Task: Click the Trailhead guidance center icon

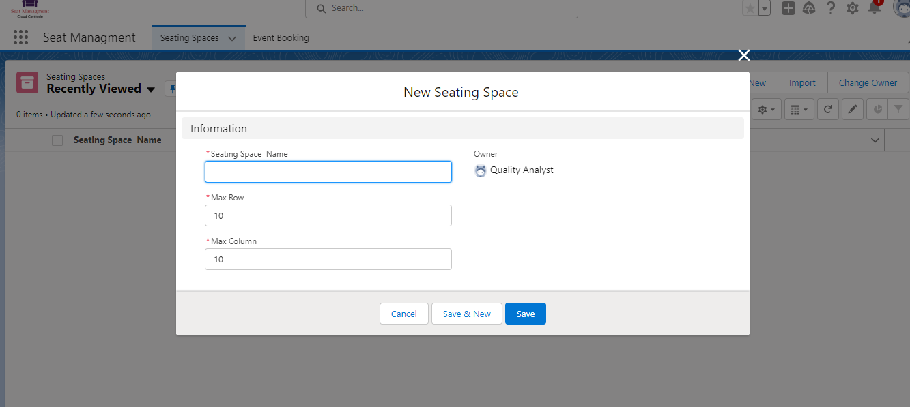Action: point(809,8)
